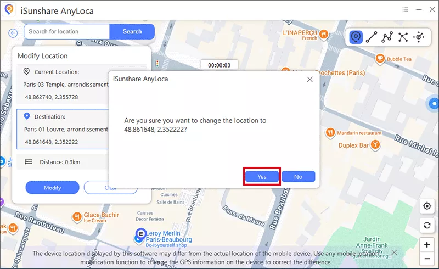Click the L'INAPERÇU restaurant map marker
Viewport: 439px width, 269px height.
pos(324,35)
